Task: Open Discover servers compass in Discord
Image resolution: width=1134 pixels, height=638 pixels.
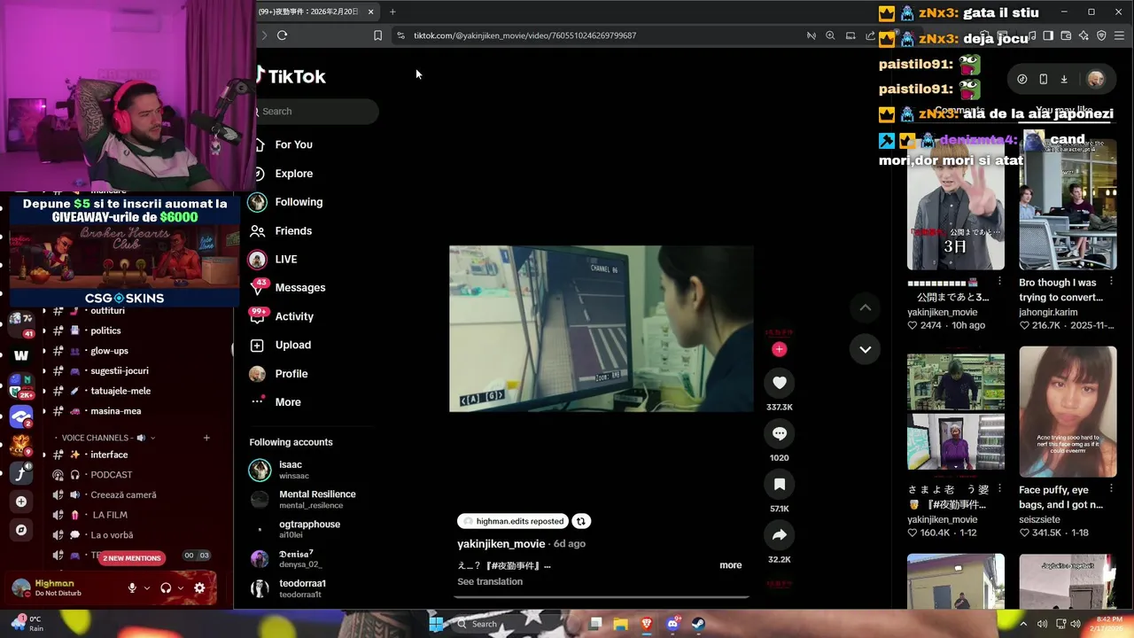Action: coord(21,530)
